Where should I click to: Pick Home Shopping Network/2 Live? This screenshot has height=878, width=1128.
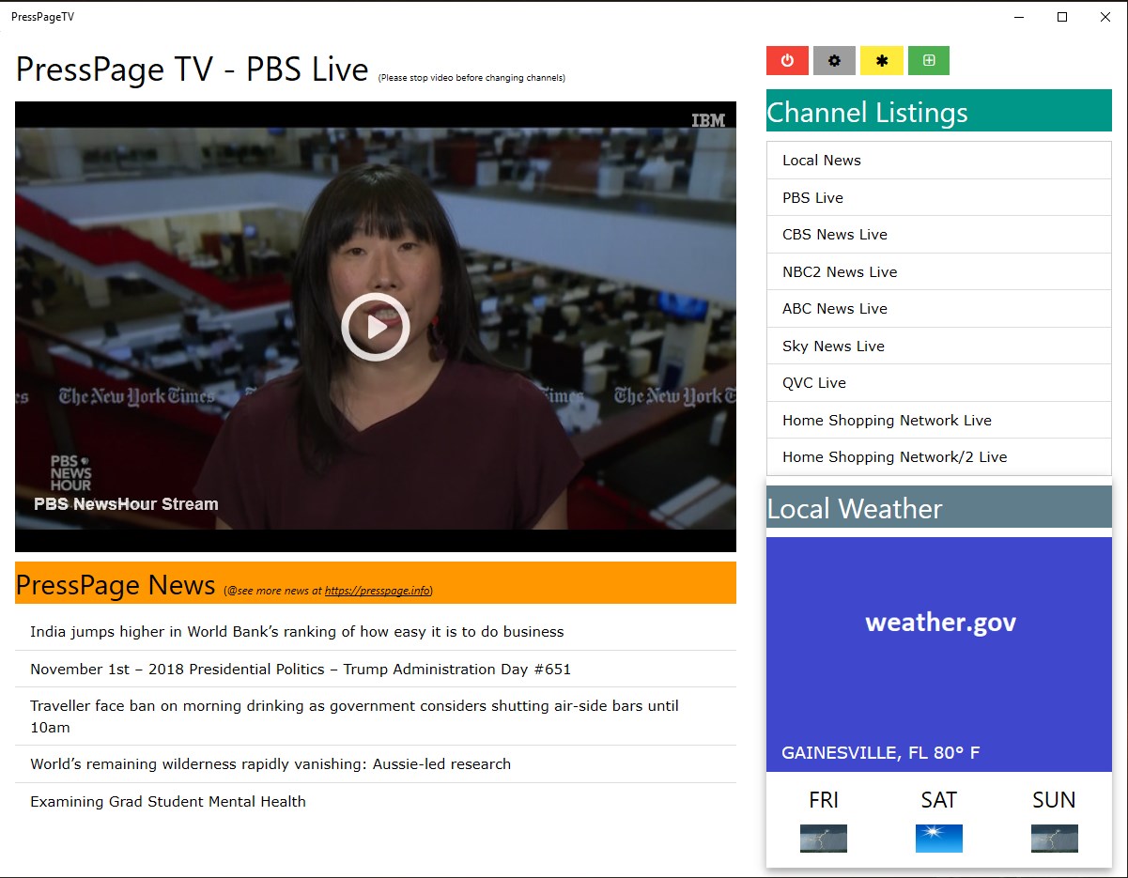[x=939, y=457]
